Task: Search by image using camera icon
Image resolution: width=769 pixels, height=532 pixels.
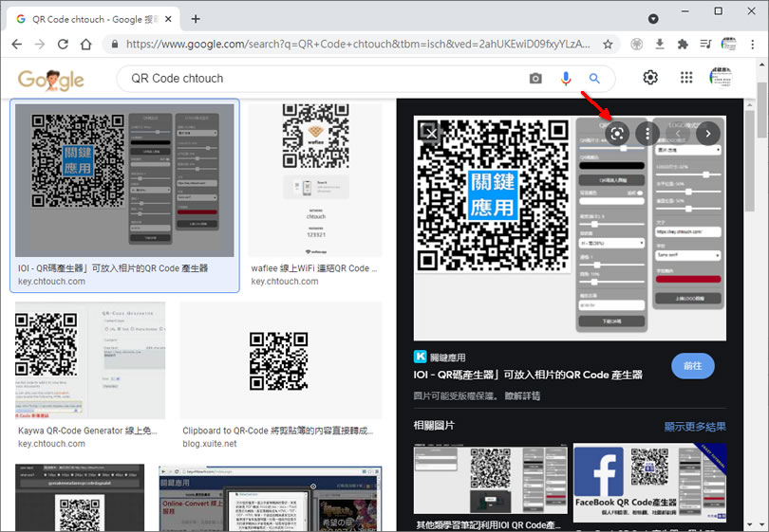Action: tap(535, 79)
